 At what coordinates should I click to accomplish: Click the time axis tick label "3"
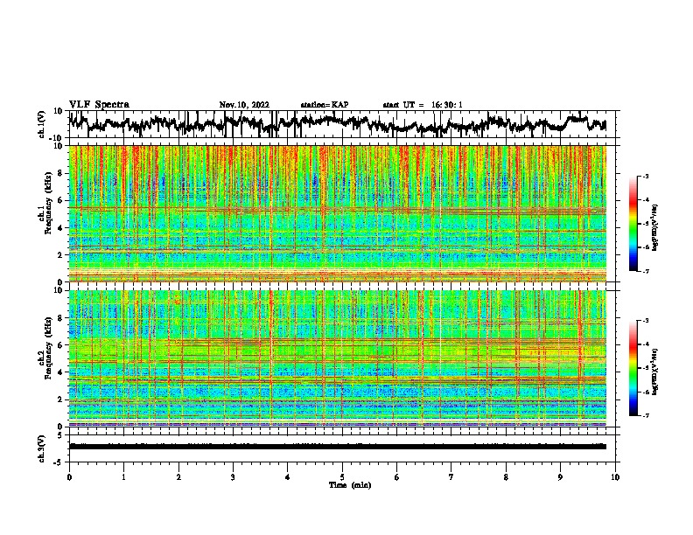point(234,477)
